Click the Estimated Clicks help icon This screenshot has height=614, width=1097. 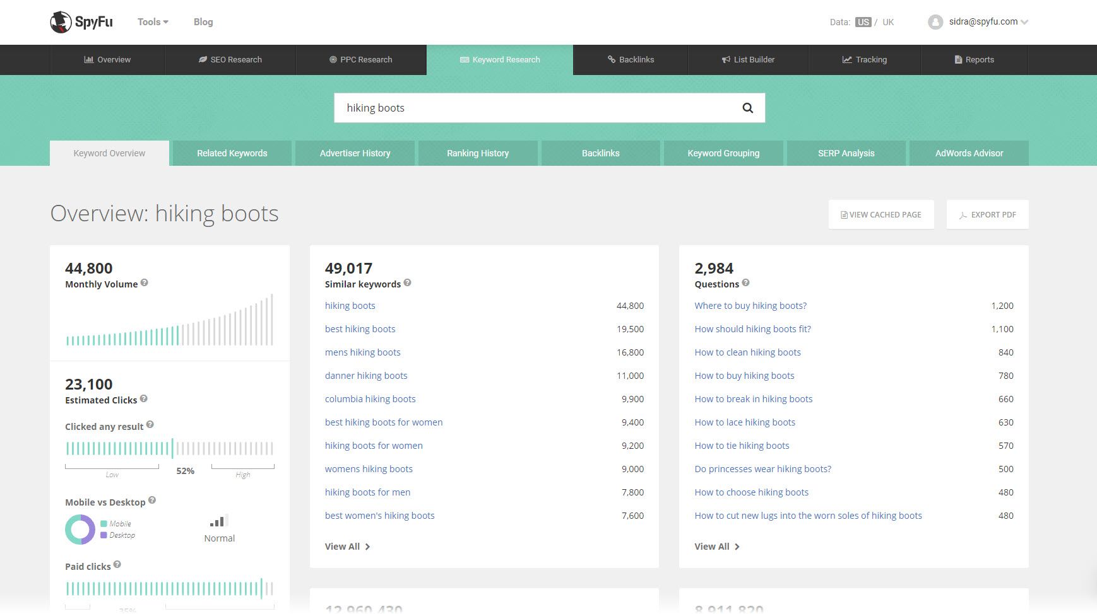[x=144, y=399]
